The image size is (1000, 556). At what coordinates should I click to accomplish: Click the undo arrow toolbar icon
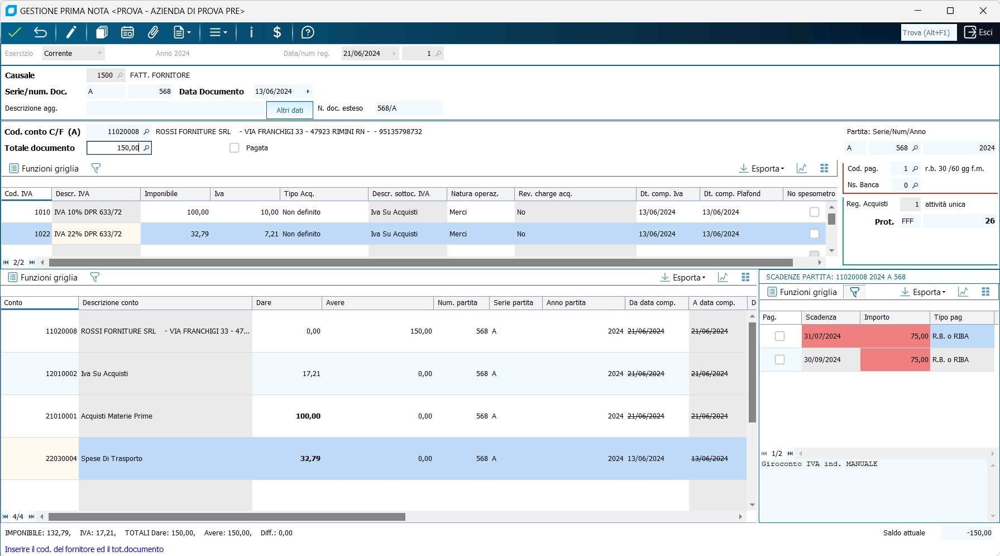pos(40,32)
